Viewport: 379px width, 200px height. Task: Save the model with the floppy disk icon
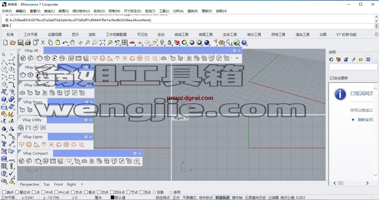[20, 42]
